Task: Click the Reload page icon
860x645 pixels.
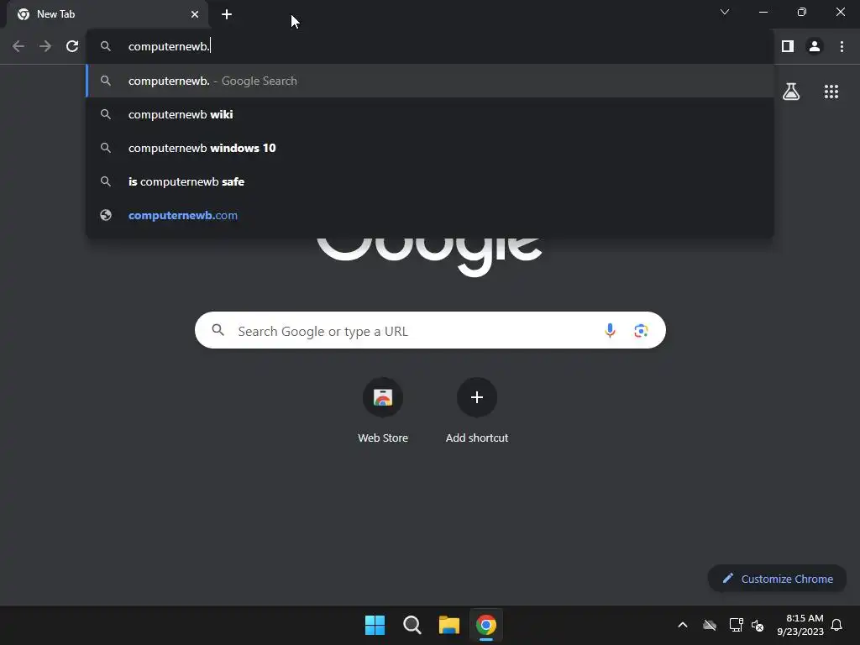Action: click(72, 46)
